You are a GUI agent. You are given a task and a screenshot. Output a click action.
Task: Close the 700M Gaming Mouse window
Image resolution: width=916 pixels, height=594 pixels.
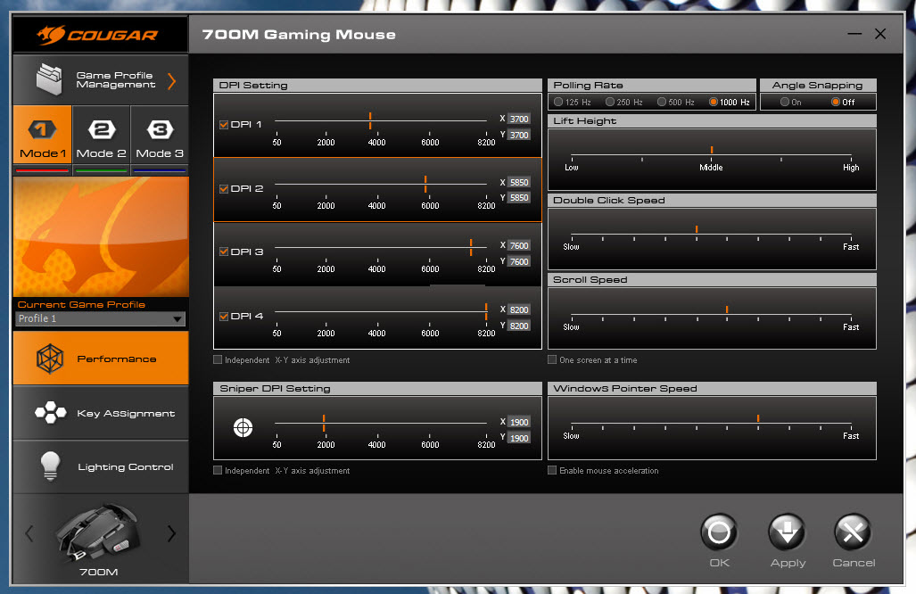tap(880, 34)
